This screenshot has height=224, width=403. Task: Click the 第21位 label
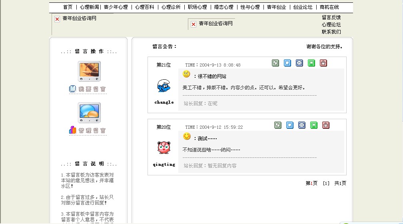pyautogui.click(x=164, y=65)
